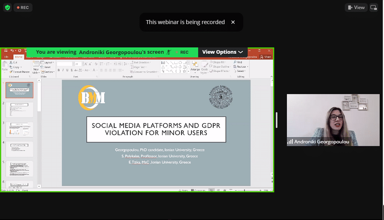Screen dimensions: 384x220
Task: Click the Numbering list icon
Action: [108, 64]
